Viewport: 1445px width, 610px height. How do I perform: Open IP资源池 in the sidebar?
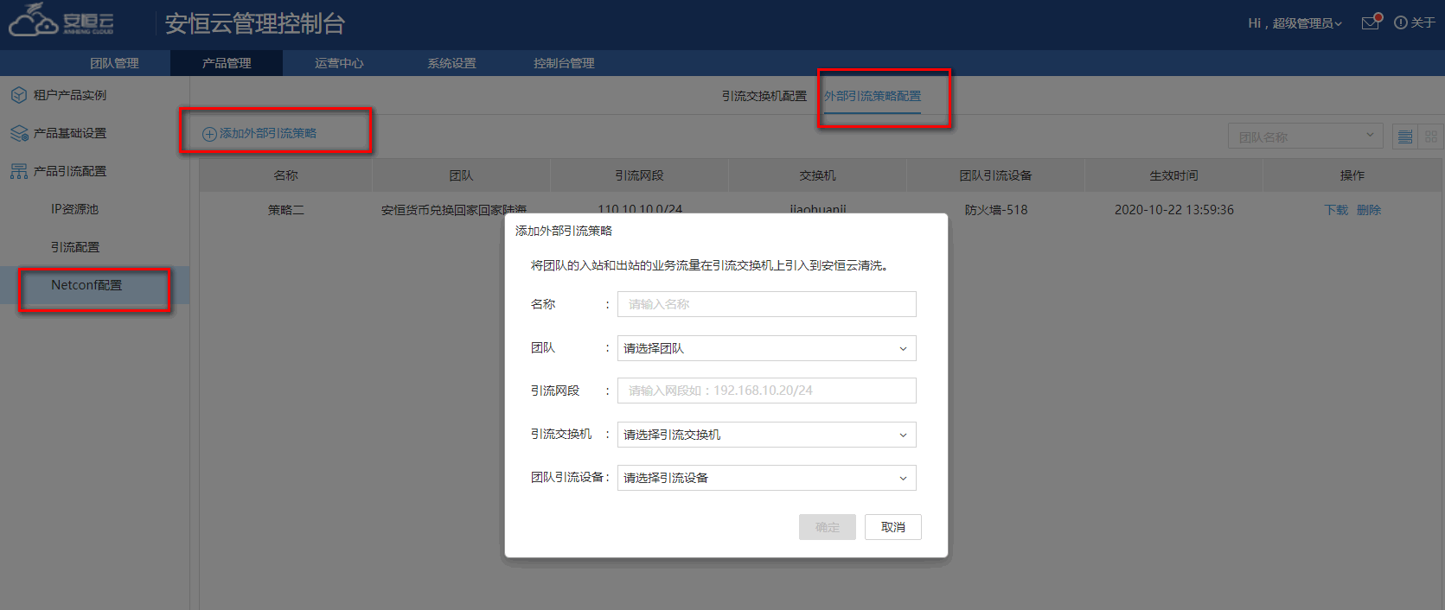[x=74, y=209]
